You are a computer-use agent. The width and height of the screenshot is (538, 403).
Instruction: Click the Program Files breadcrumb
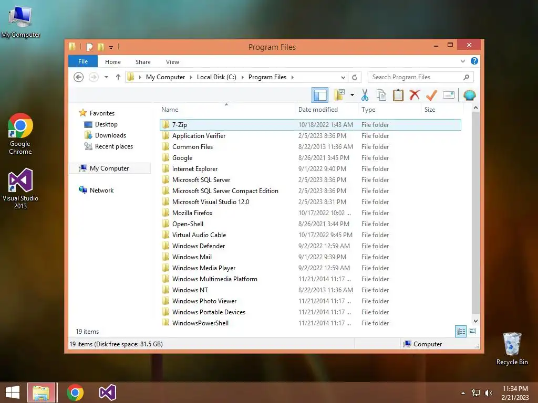tap(267, 77)
